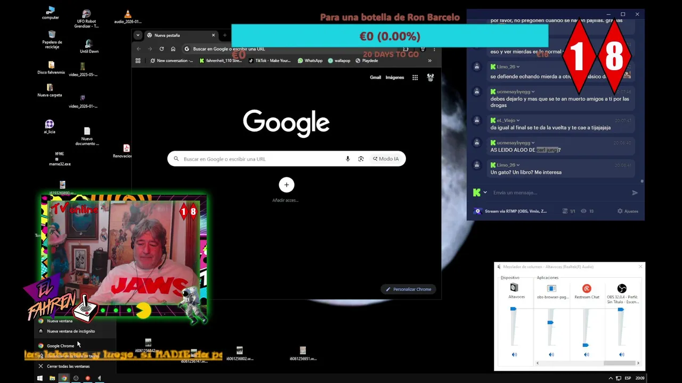Click Chrome icon in taskbar
This screenshot has height=383, width=682.
(64, 378)
